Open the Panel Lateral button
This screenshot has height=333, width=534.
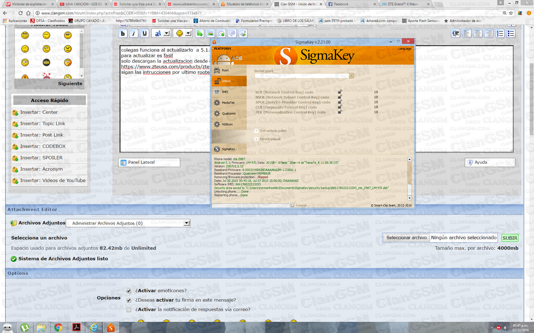pos(149,162)
